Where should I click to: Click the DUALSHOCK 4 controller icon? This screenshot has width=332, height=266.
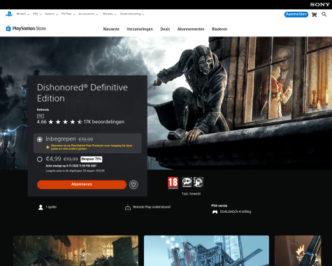pyautogui.click(x=215, y=212)
